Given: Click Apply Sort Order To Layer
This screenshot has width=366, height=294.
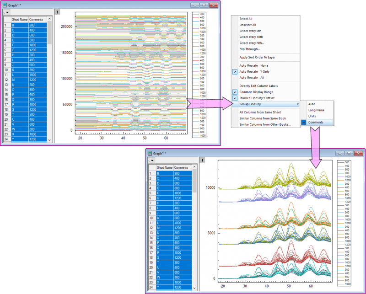Looking at the screenshot, I should click(257, 57).
